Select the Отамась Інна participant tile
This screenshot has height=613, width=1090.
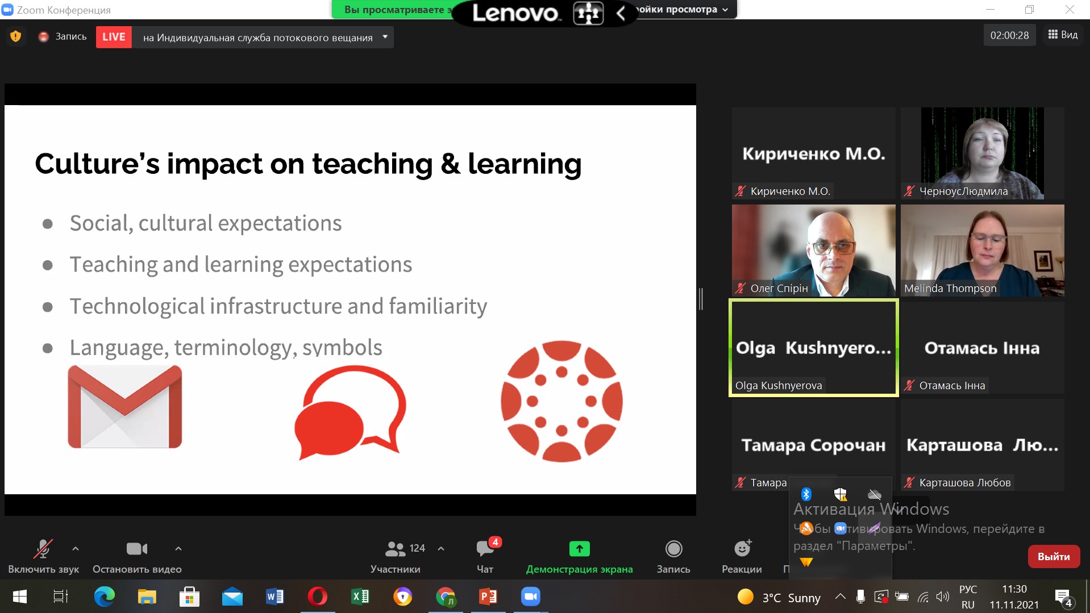pos(982,348)
